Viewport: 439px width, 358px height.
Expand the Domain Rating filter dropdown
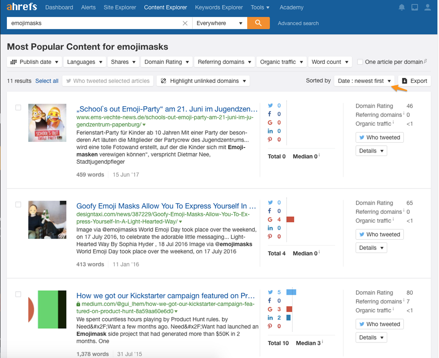click(x=166, y=62)
